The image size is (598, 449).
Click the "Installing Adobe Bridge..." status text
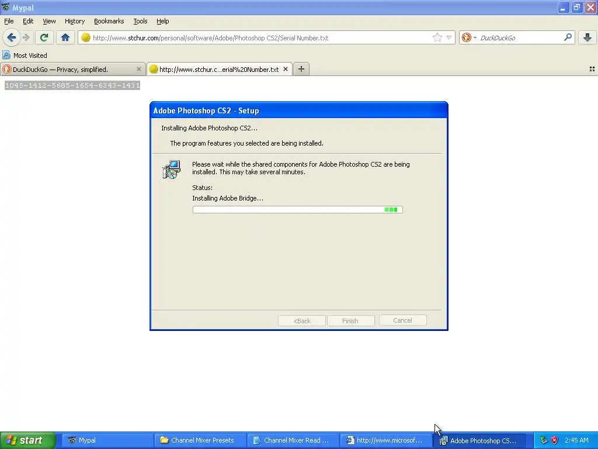click(228, 198)
